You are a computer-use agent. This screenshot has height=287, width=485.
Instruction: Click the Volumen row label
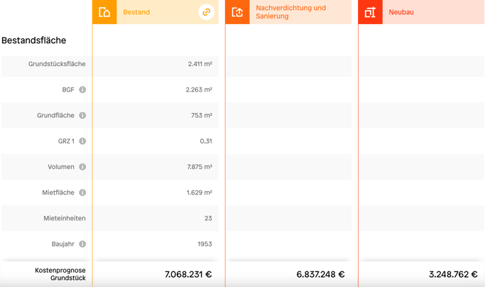(x=61, y=166)
